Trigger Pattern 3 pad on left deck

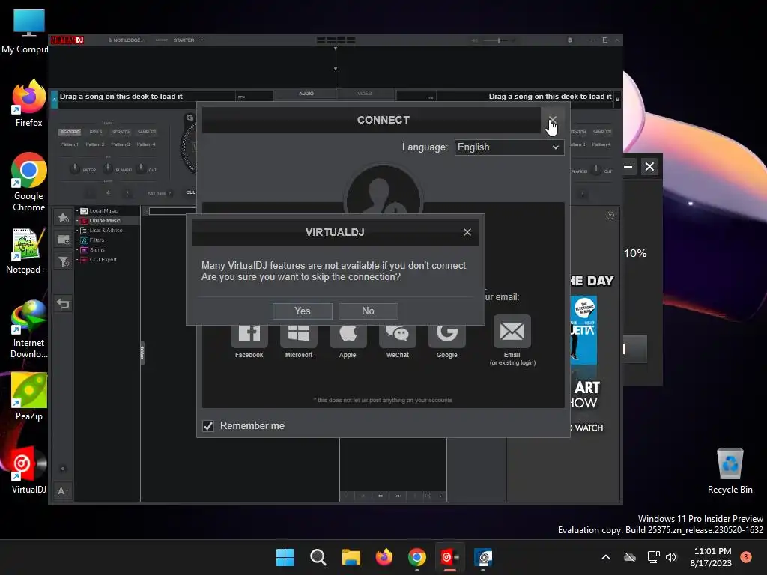pyautogui.click(x=121, y=144)
